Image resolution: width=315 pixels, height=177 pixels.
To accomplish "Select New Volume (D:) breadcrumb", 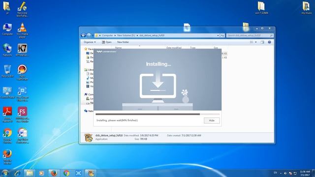I will [126, 35].
